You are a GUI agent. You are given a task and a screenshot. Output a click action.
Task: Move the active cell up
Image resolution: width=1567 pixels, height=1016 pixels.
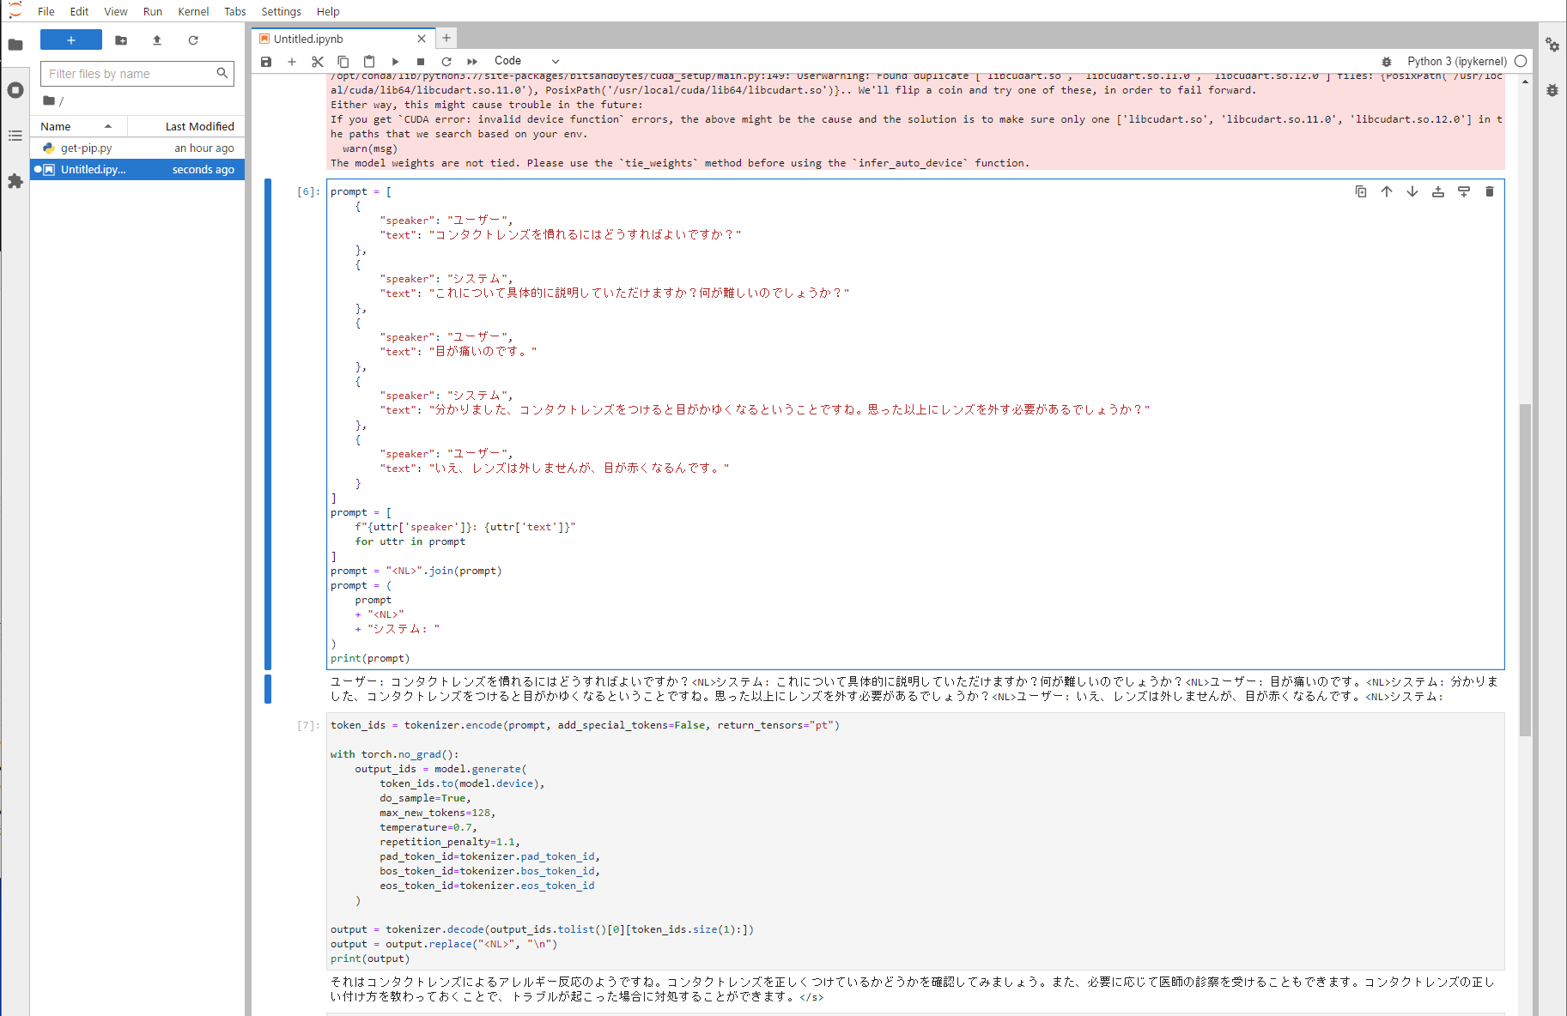pos(1387,191)
